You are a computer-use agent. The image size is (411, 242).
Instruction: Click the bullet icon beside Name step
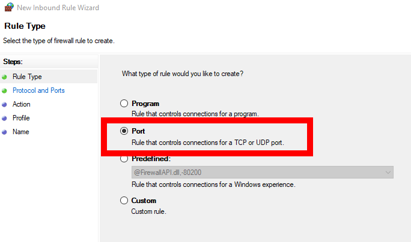5,132
